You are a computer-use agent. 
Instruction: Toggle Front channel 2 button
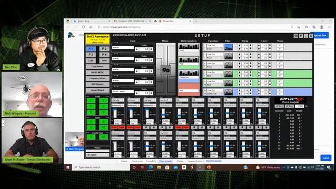(x=104, y=100)
